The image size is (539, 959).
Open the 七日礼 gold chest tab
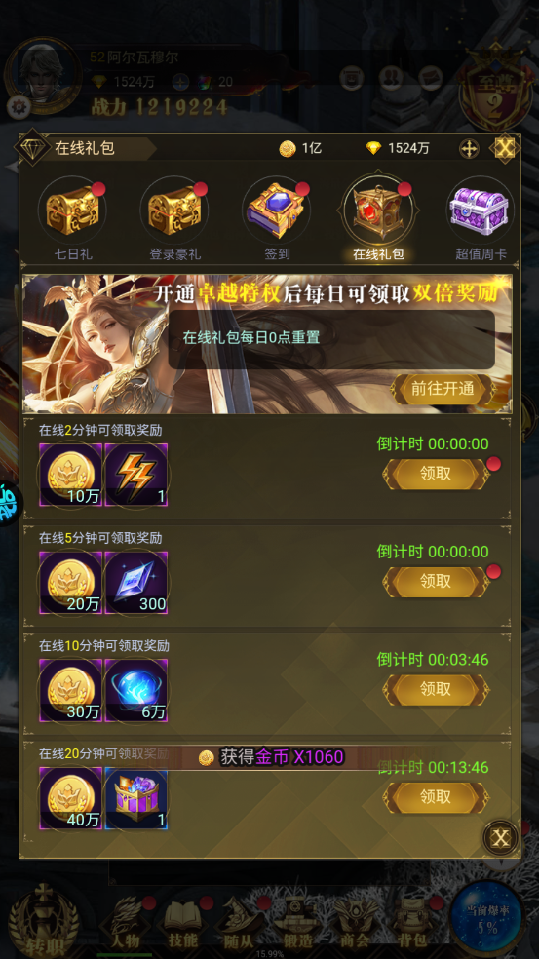(x=73, y=211)
